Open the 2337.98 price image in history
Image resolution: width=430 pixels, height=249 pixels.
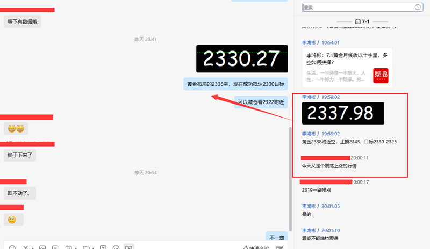pyautogui.click(x=343, y=113)
